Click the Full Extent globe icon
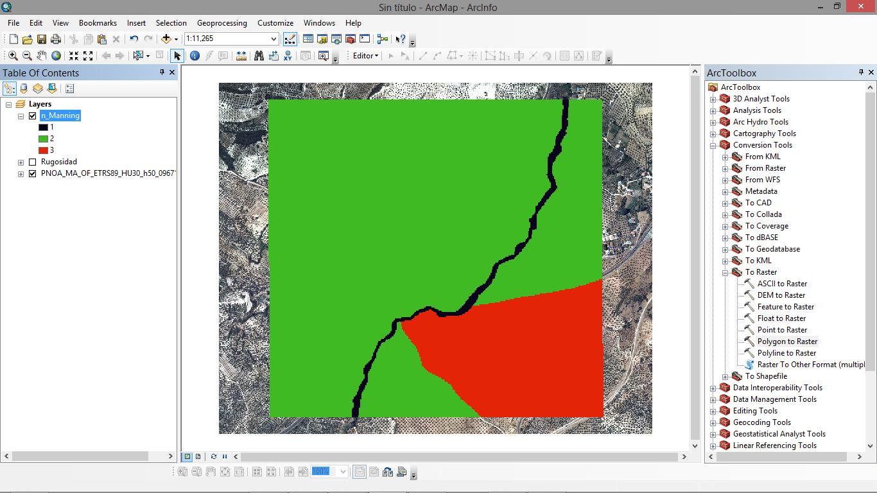877x493 pixels. pyautogui.click(x=56, y=56)
